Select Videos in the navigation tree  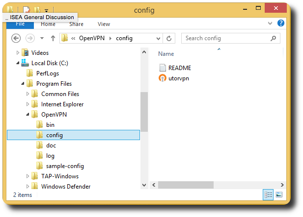tap(40, 52)
